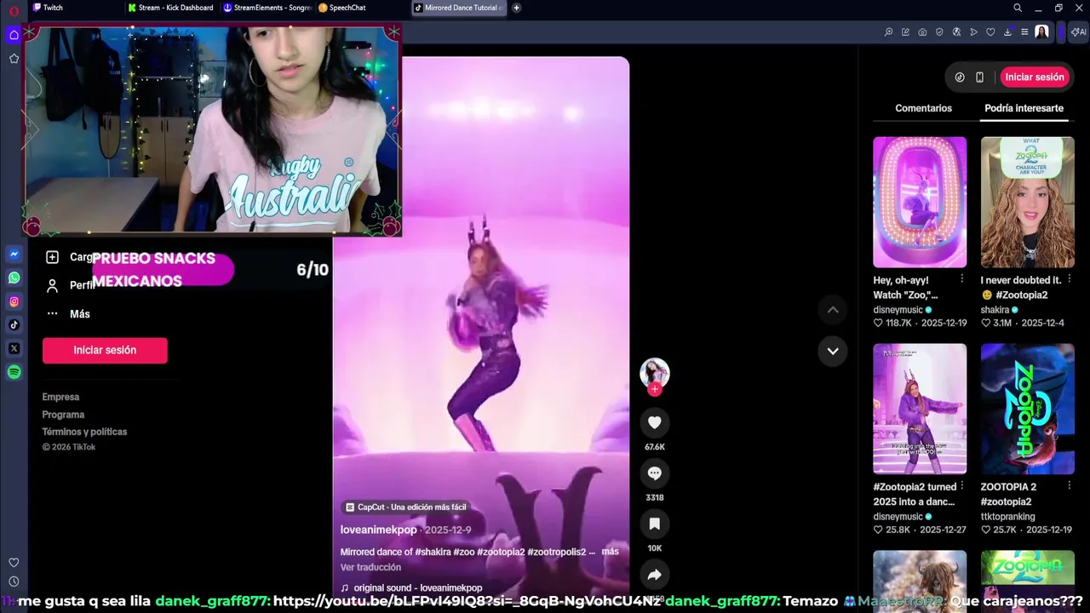Open options for "I never doubted it" video
1090x613 pixels.
[x=1070, y=279]
